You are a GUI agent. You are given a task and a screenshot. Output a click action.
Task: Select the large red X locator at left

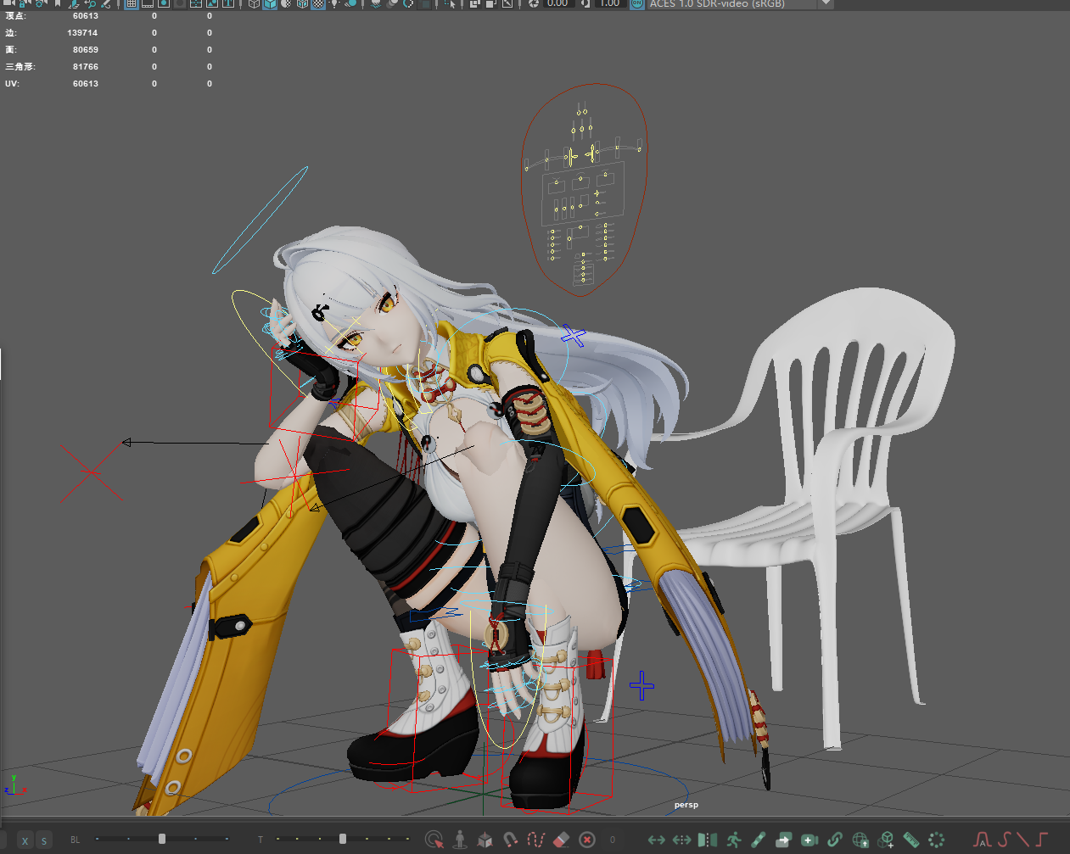[x=93, y=472]
